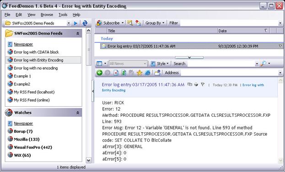The image size is (285, 172).
Task: Click the news bin icon in article header
Action: click(x=196, y=84)
